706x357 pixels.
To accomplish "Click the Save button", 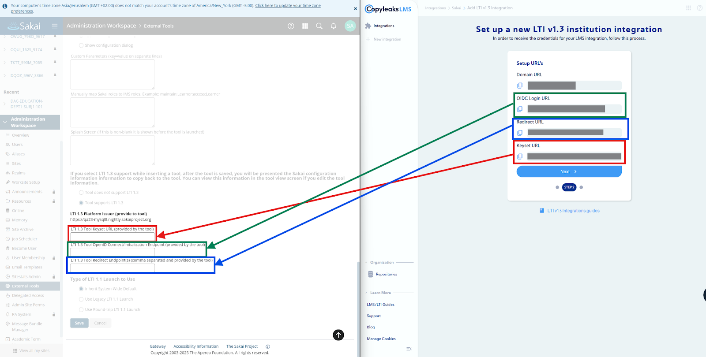I will [79, 323].
